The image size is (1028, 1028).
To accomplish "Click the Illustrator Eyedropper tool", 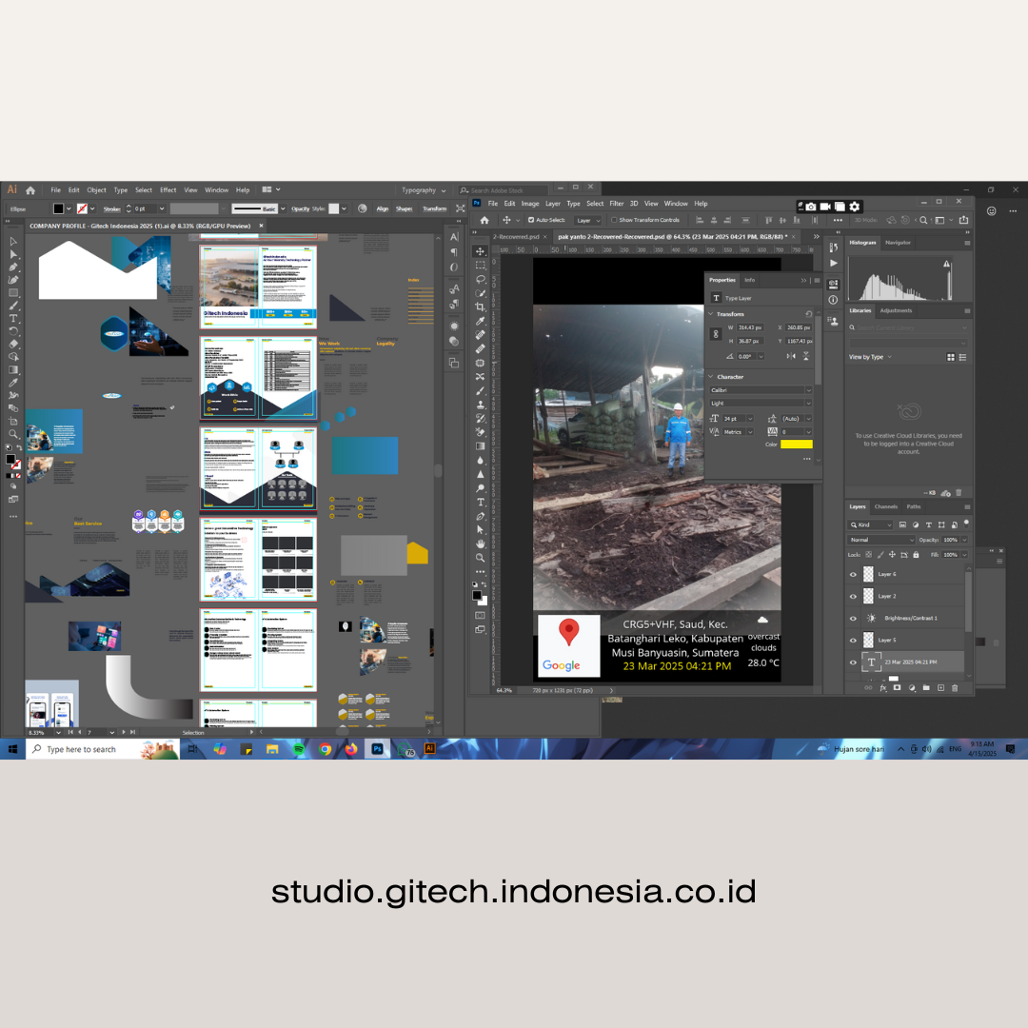I will (13, 382).
